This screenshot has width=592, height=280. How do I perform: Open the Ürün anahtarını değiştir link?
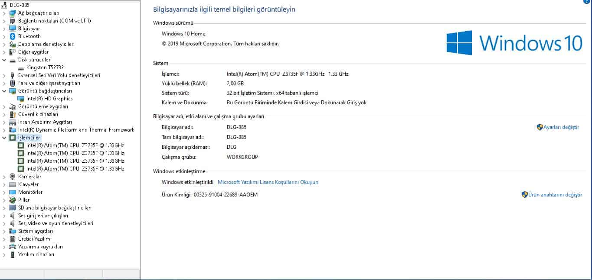[555, 195]
